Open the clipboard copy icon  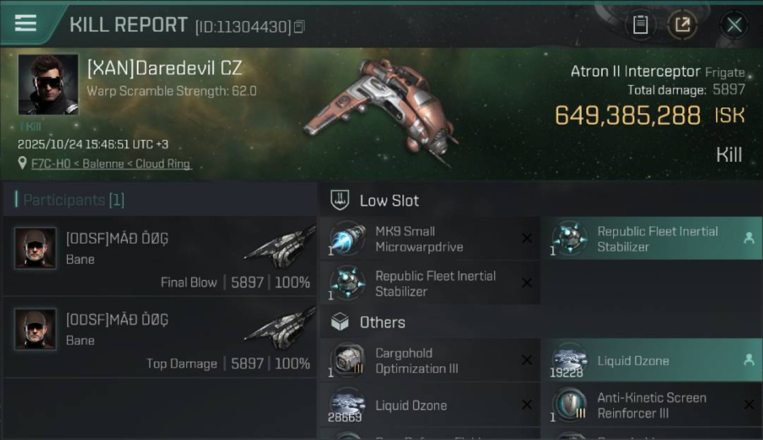640,25
